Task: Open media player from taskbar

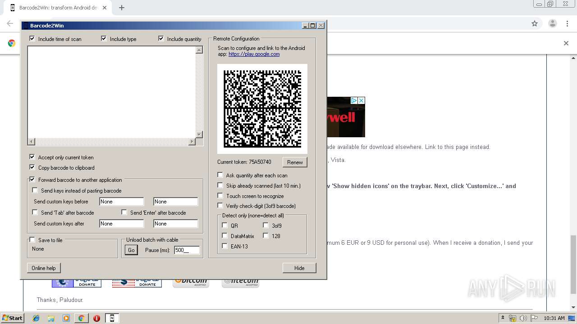Action: point(66,318)
